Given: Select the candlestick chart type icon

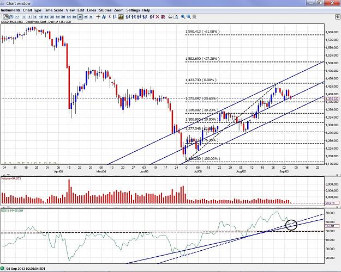Looking at the screenshot, I should point(5,17).
